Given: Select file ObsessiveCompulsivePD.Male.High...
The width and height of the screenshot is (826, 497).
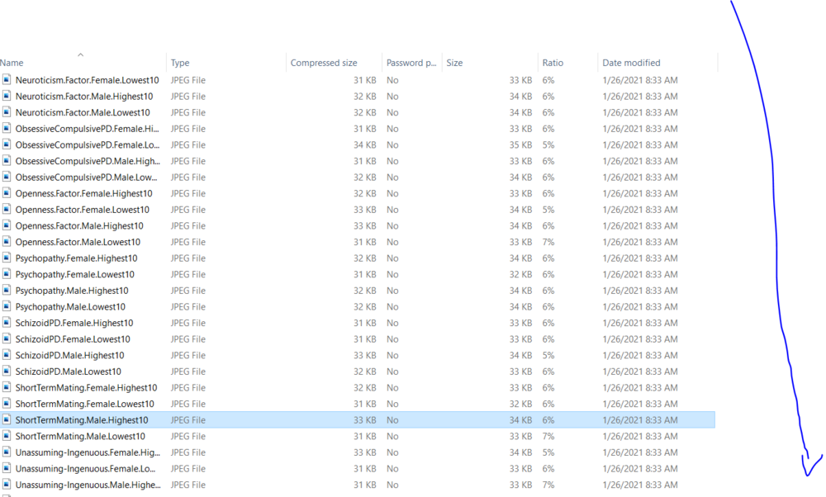Looking at the screenshot, I should 88,161.
